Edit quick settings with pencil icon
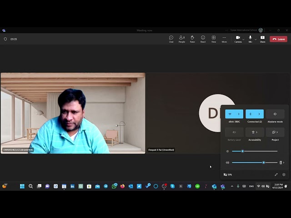 (x=276, y=174)
